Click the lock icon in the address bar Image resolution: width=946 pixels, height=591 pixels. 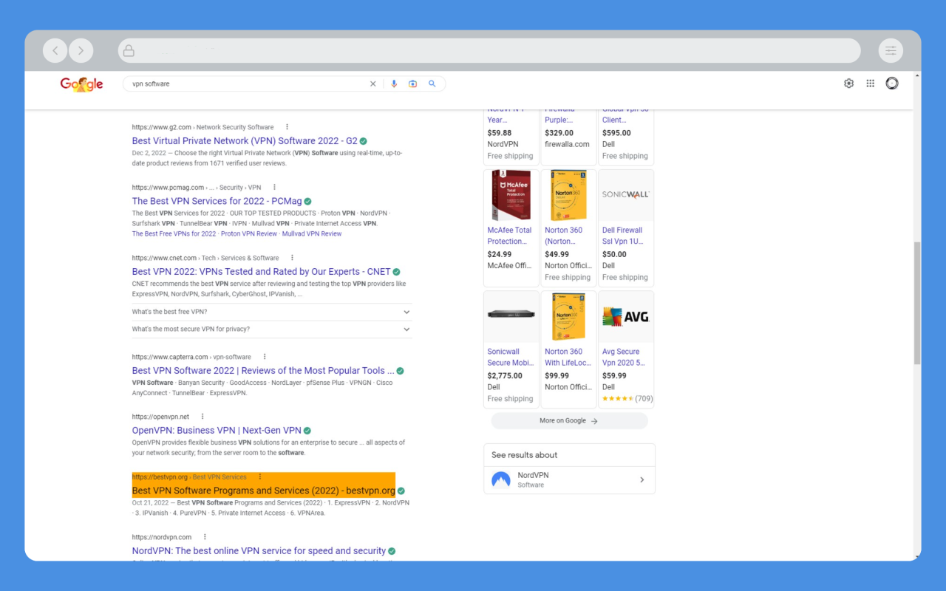pos(129,50)
